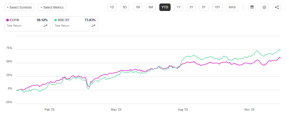Switch chart to 5Y range
This screenshot has height=117, width=286.
204,7
